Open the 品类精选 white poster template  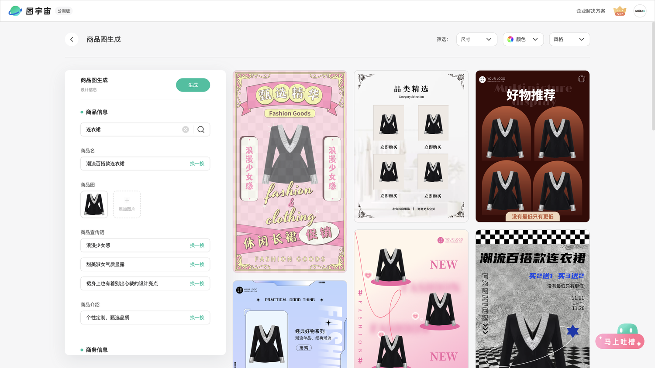(411, 147)
